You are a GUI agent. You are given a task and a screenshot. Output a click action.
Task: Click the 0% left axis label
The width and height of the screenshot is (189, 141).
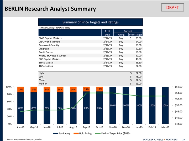9,124
